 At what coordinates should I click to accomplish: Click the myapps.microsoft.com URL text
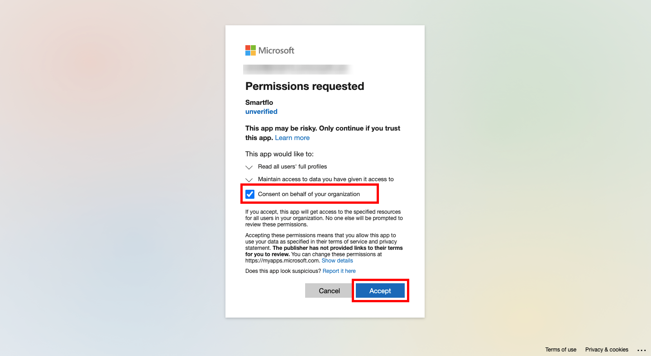pyautogui.click(x=282, y=261)
